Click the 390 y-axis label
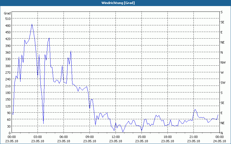The width and height of the screenshot is (231, 144). (8, 46)
